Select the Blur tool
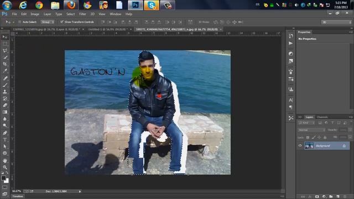 [5, 119]
